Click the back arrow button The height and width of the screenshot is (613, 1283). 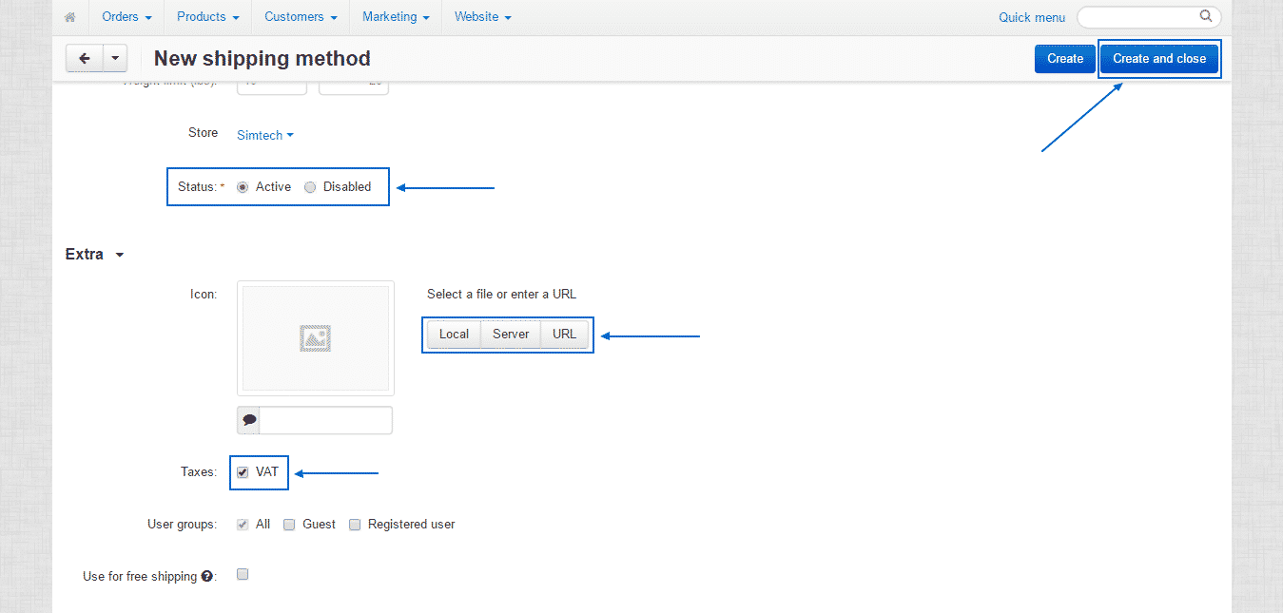click(x=83, y=58)
